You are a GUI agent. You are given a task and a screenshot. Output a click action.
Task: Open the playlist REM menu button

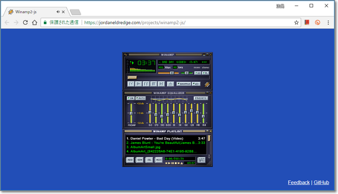tap(139, 160)
